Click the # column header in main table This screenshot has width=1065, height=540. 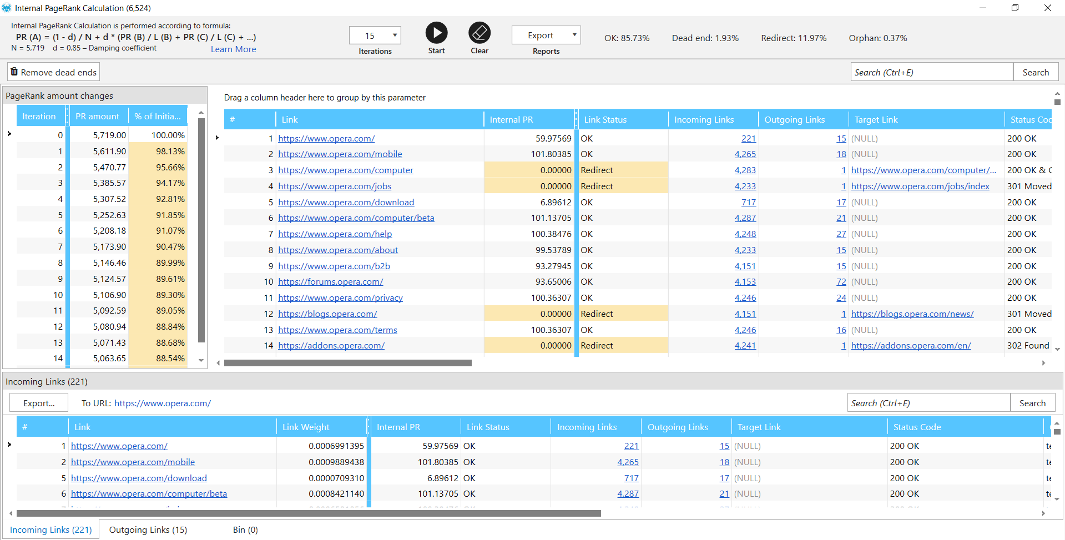point(250,119)
